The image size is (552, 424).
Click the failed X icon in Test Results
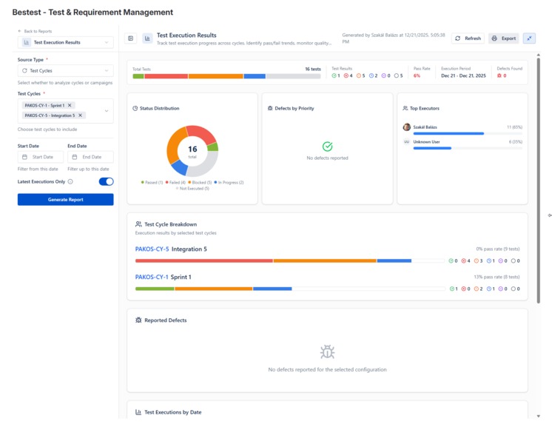(x=346, y=75)
